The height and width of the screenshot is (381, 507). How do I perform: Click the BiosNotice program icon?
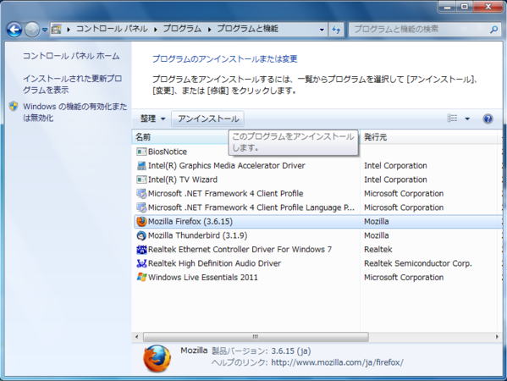click(x=141, y=152)
